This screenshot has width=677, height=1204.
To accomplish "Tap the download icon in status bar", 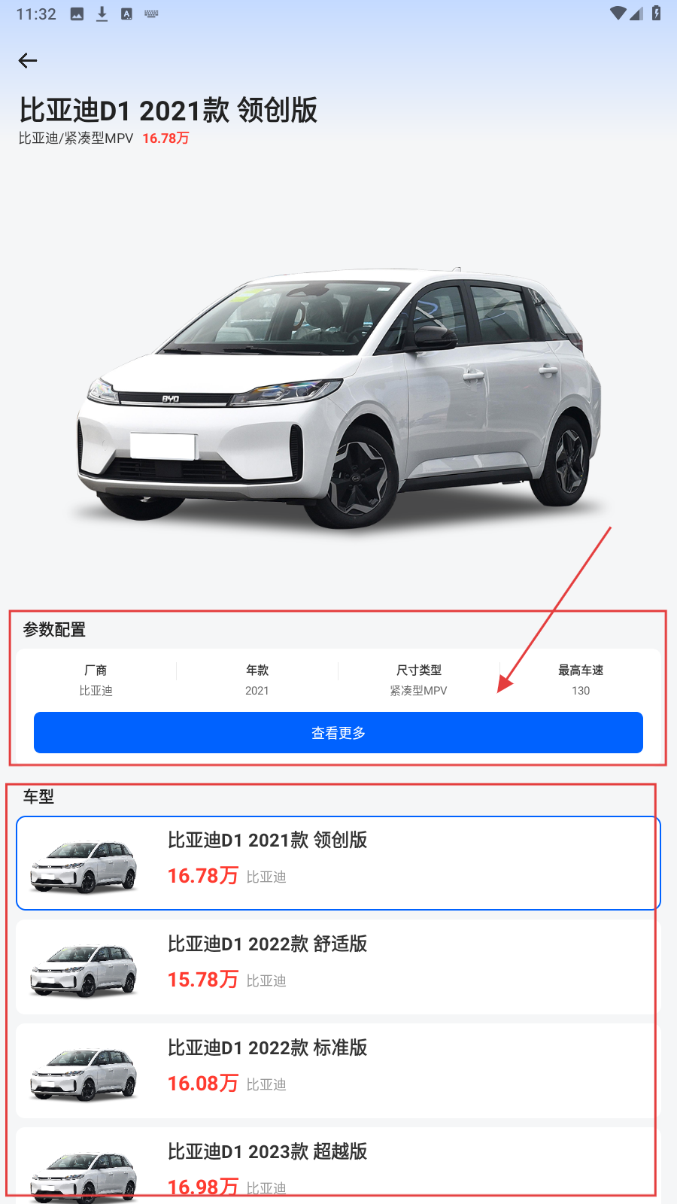I will click(102, 14).
